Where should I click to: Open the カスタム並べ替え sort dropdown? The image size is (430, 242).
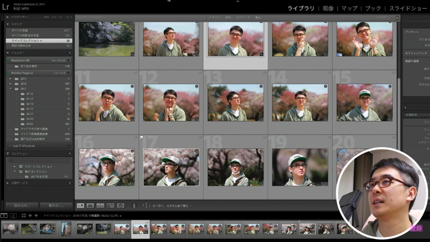(x=179, y=206)
